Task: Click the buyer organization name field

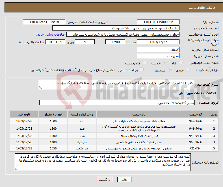Action: [x=116, y=28]
